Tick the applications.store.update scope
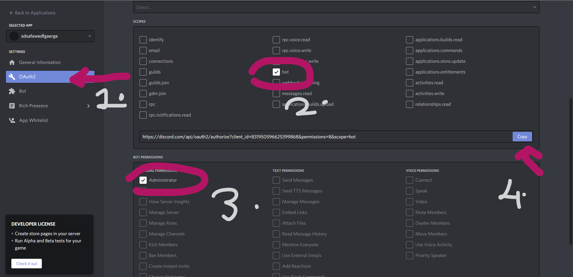The image size is (573, 277). tap(410, 61)
